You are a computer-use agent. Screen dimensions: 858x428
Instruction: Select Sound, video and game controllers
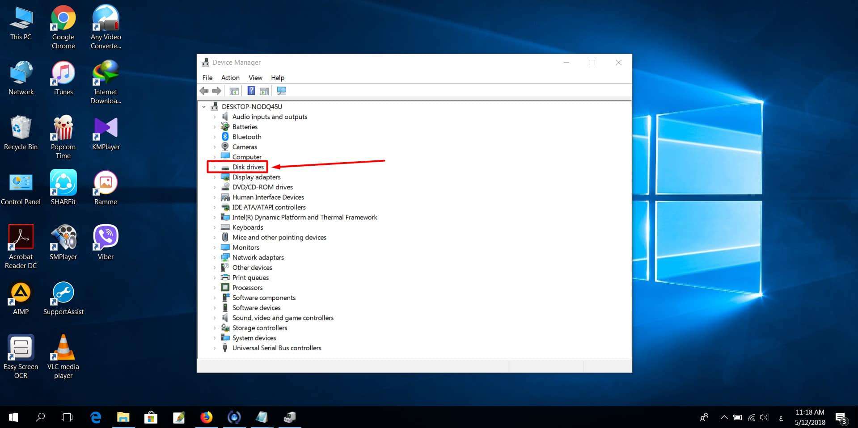(x=283, y=318)
